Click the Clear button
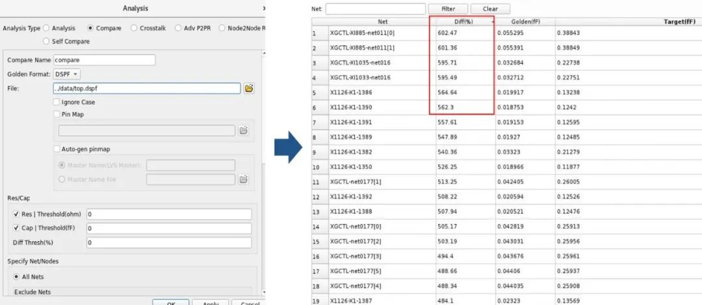The width and height of the screenshot is (702, 305). (x=490, y=9)
